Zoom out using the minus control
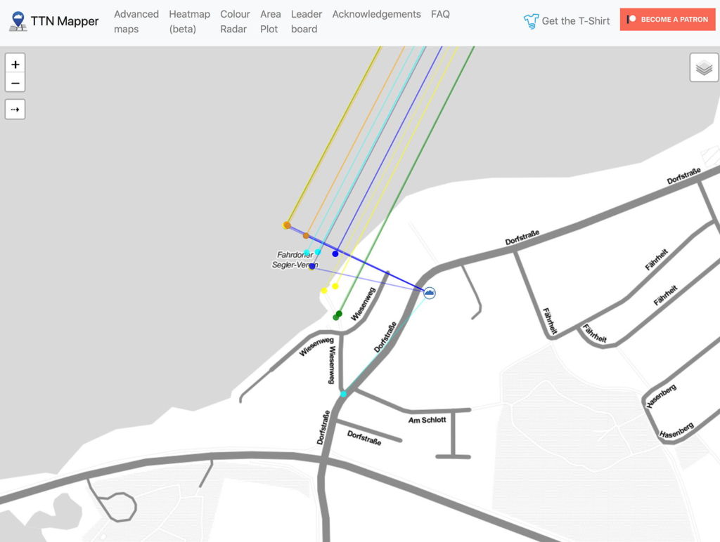The height and width of the screenshot is (542, 720). 15,83
